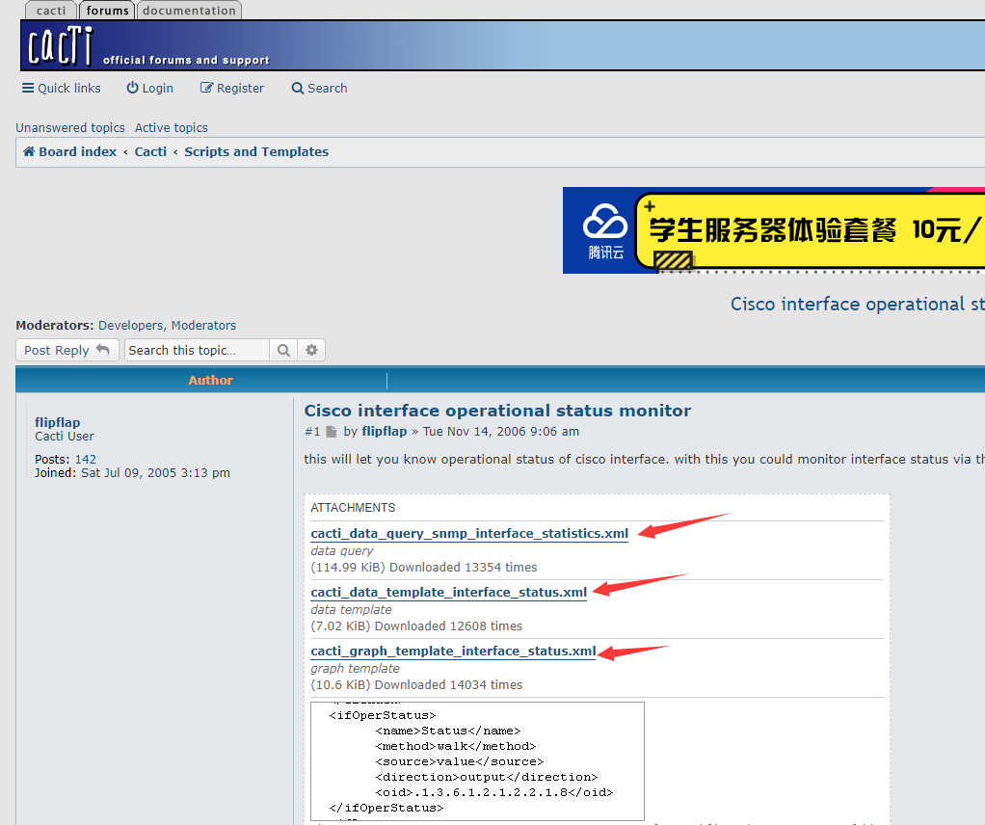Click the Login power icon
Viewport: 985px width, 825px height.
point(131,88)
